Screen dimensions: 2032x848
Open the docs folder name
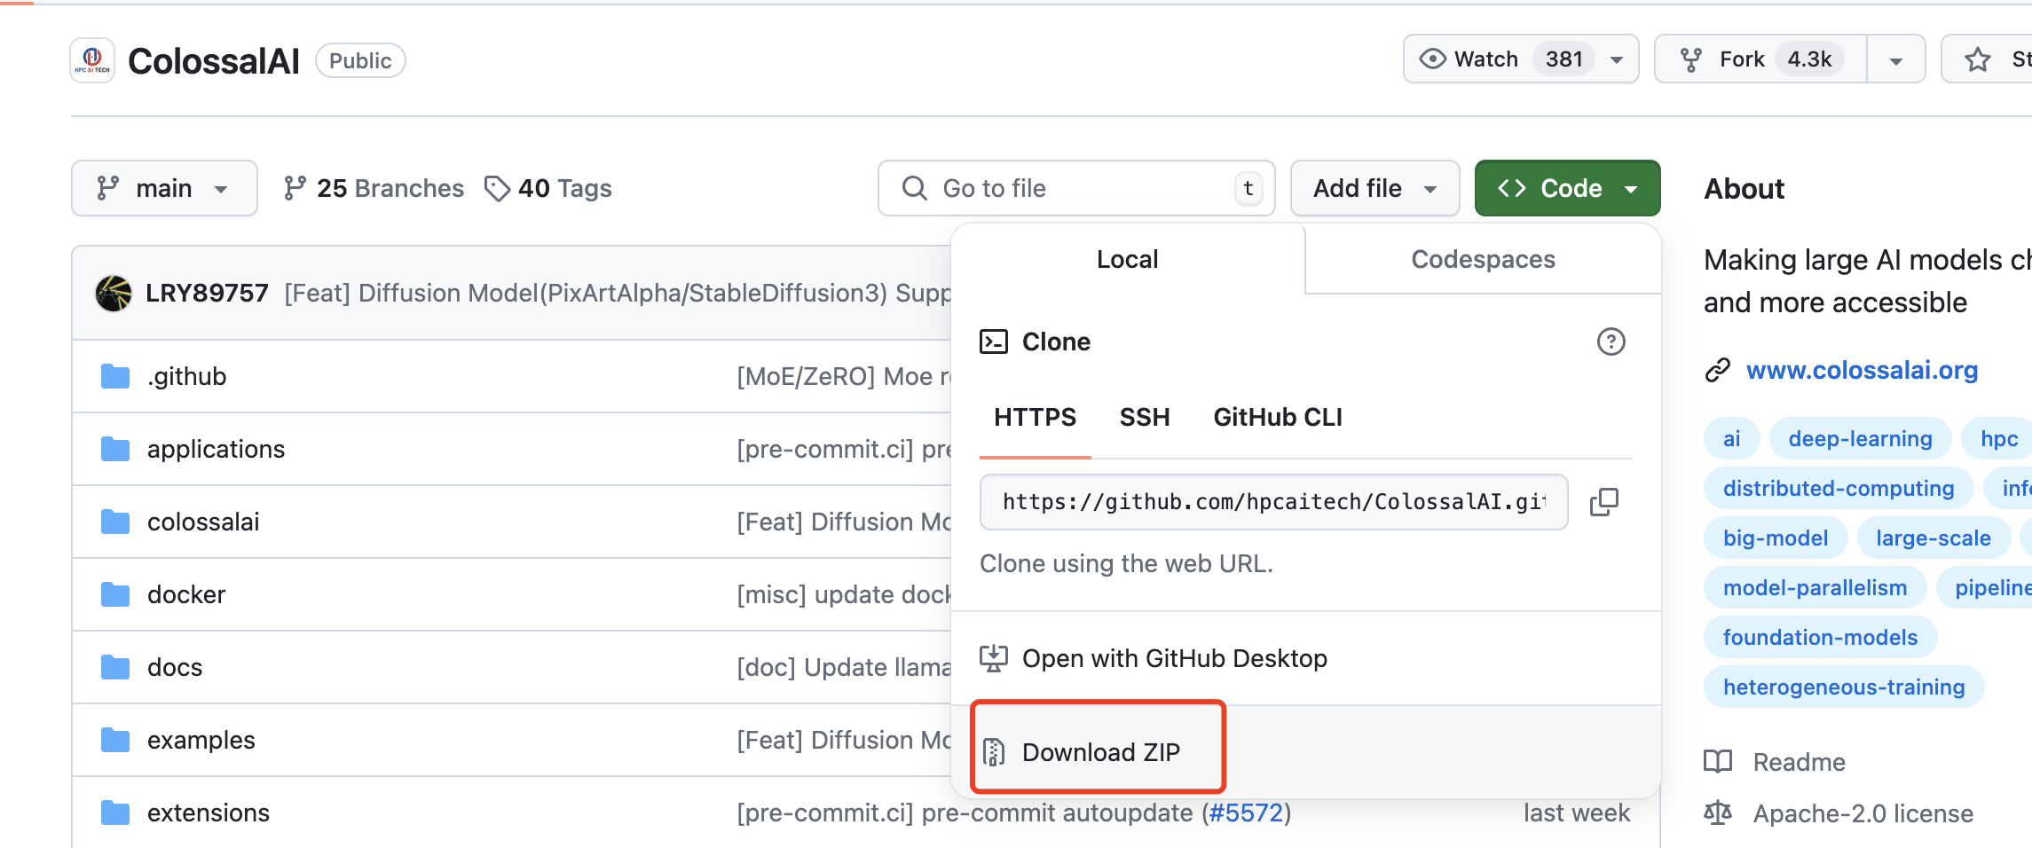tap(175, 667)
